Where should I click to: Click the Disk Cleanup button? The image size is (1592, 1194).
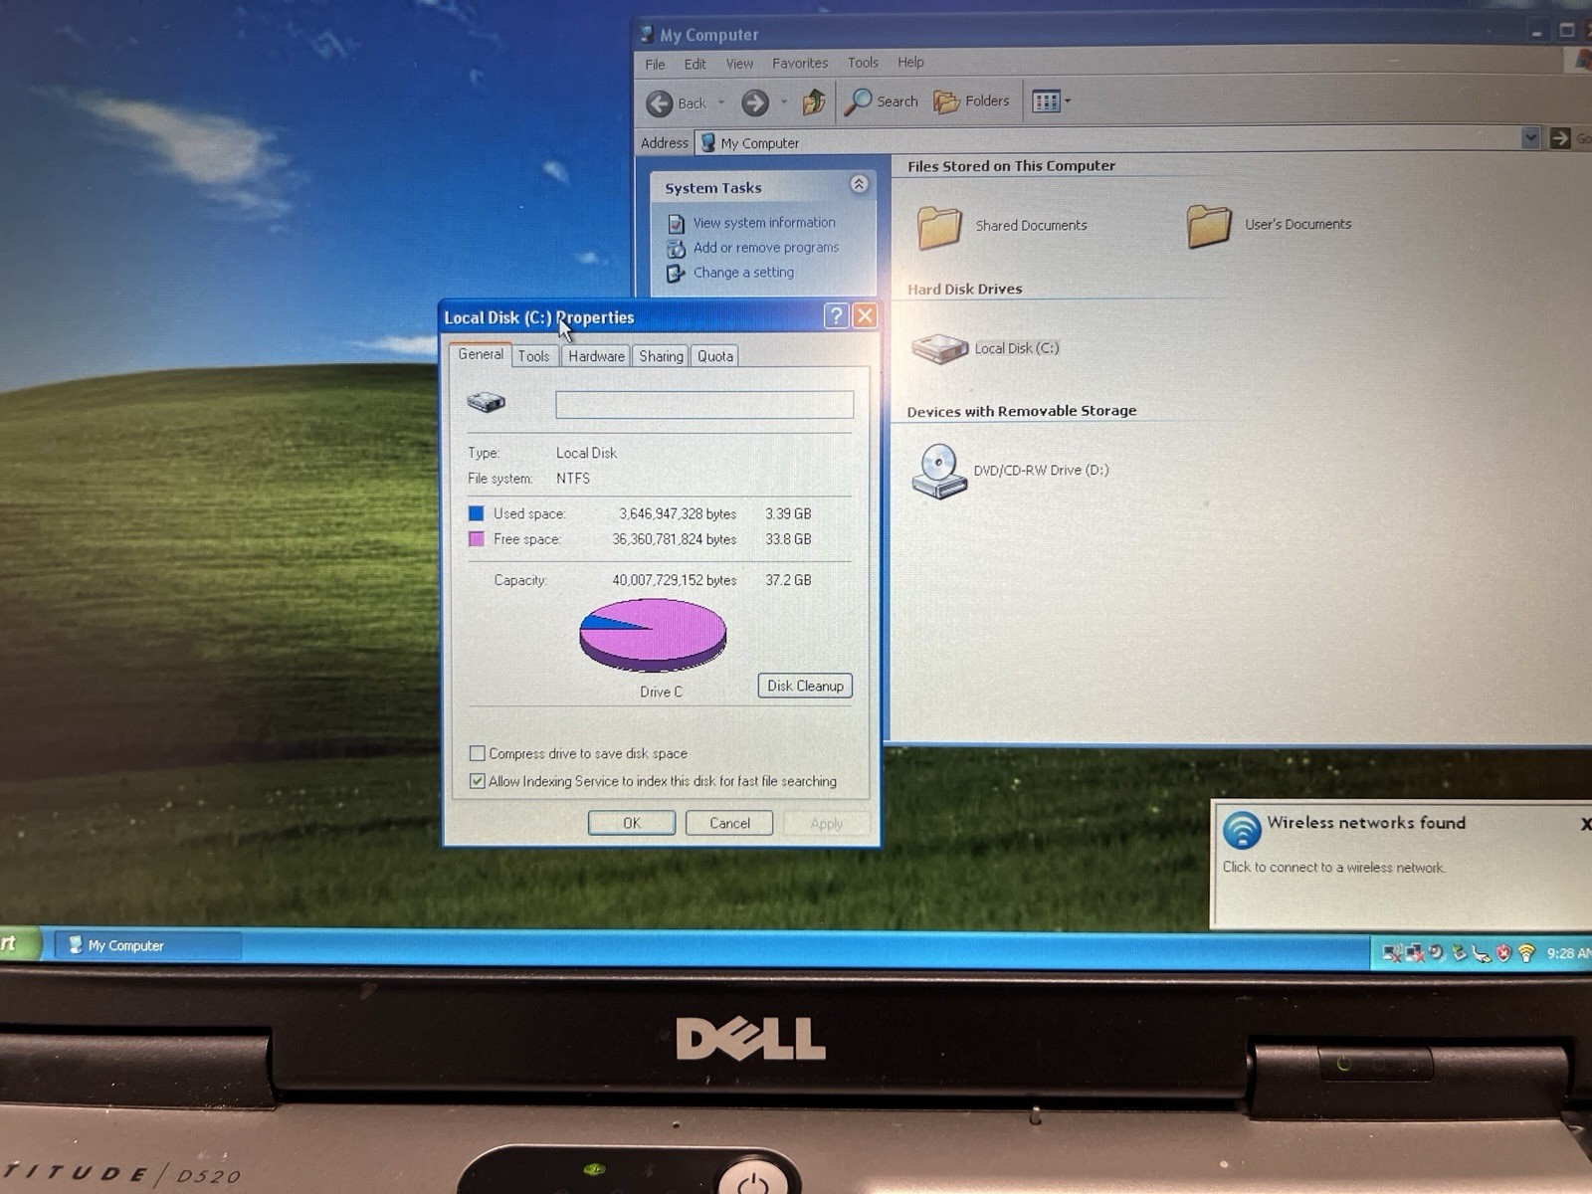805,686
